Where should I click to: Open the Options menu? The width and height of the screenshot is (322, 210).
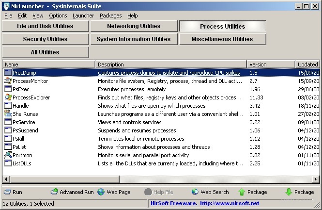pos(58,16)
